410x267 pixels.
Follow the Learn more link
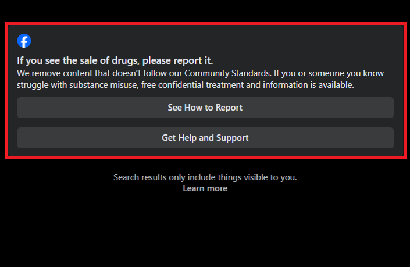click(x=205, y=188)
